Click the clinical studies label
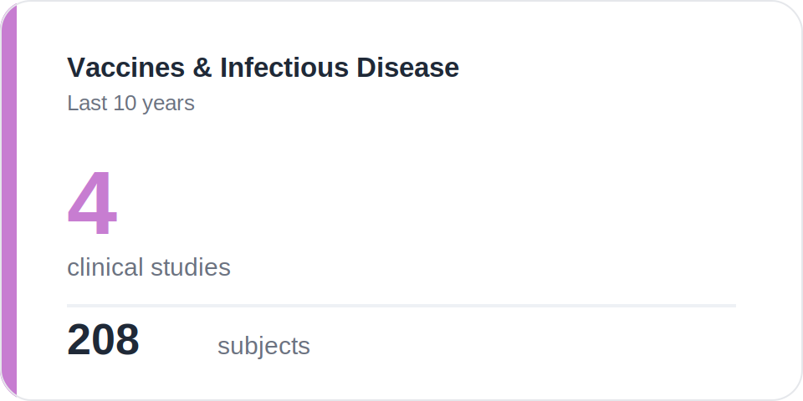Viewport: 803px width, 401px height. [149, 267]
